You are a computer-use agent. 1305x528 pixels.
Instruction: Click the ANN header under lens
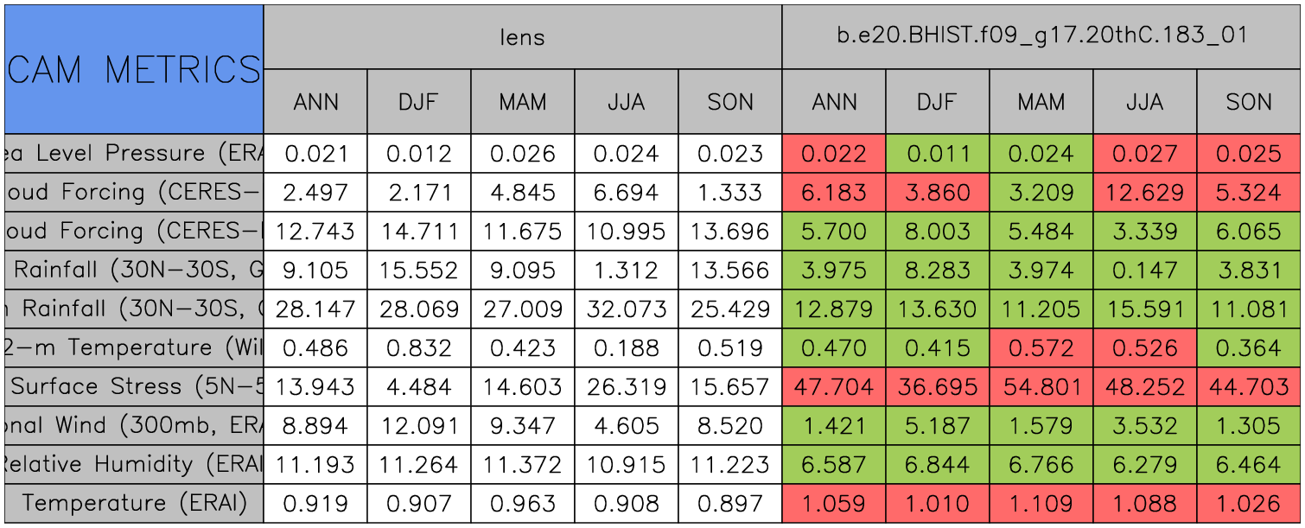tap(315, 102)
